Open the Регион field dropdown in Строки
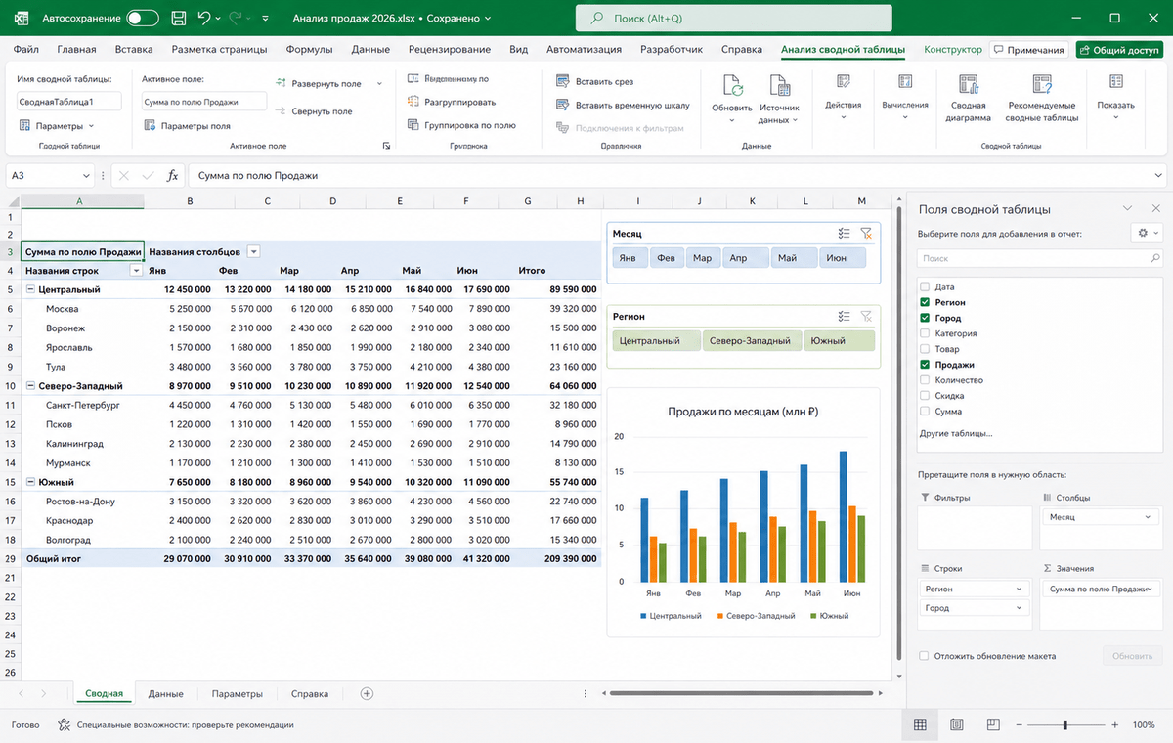 tap(1021, 589)
